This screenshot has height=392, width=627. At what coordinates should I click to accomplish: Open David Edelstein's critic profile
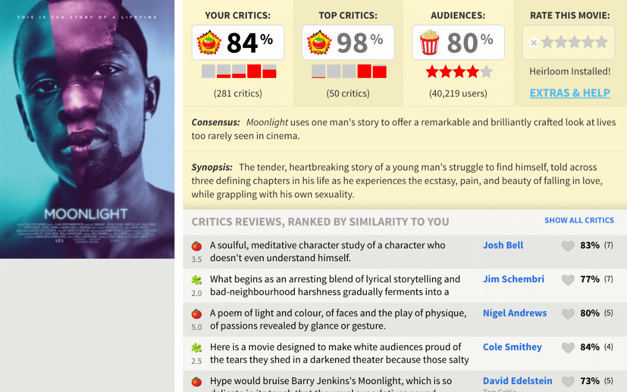[x=518, y=380]
